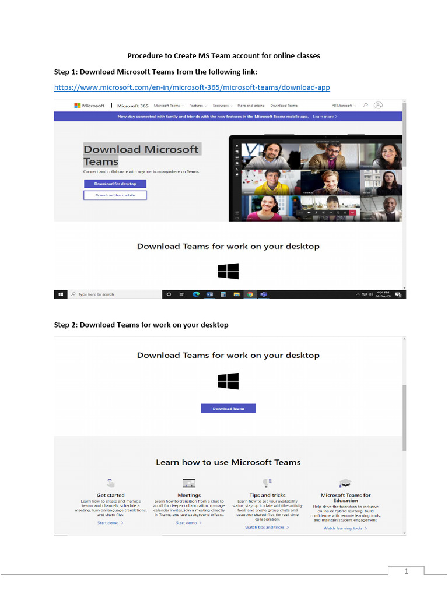Open Cortana circle icon on taskbar
Screen dimensions: 448x597
click(169, 294)
